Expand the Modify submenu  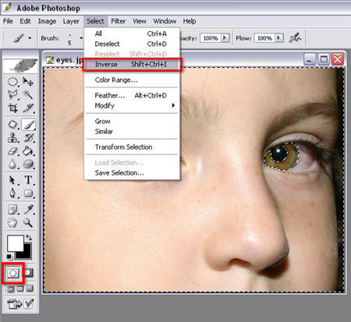[x=132, y=105]
